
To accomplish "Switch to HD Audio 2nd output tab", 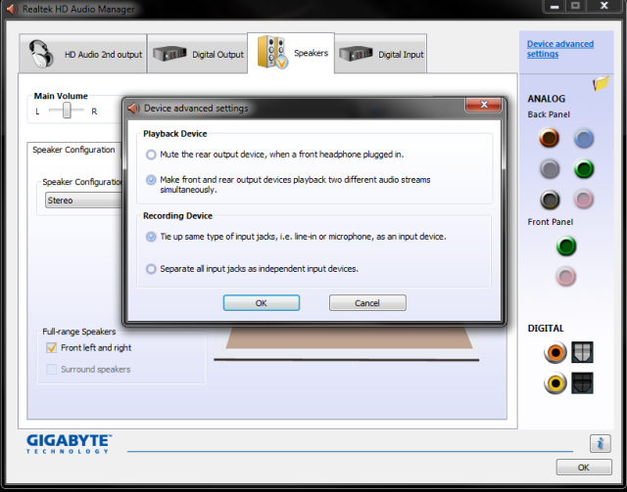I will point(82,54).
